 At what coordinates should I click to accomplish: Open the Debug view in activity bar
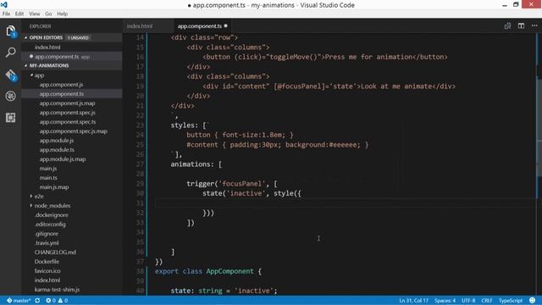(11, 96)
